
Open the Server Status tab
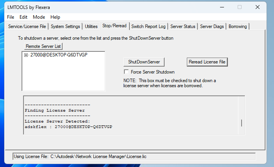pyautogui.click(x=183, y=26)
